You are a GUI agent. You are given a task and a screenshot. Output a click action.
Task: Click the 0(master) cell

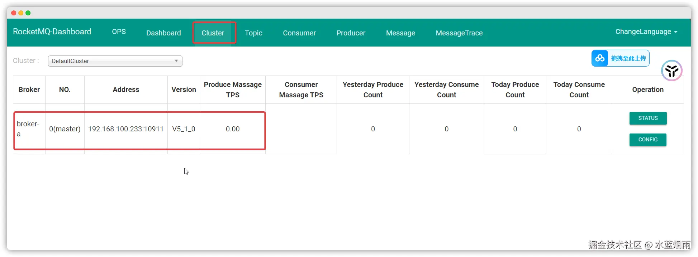pos(65,129)
